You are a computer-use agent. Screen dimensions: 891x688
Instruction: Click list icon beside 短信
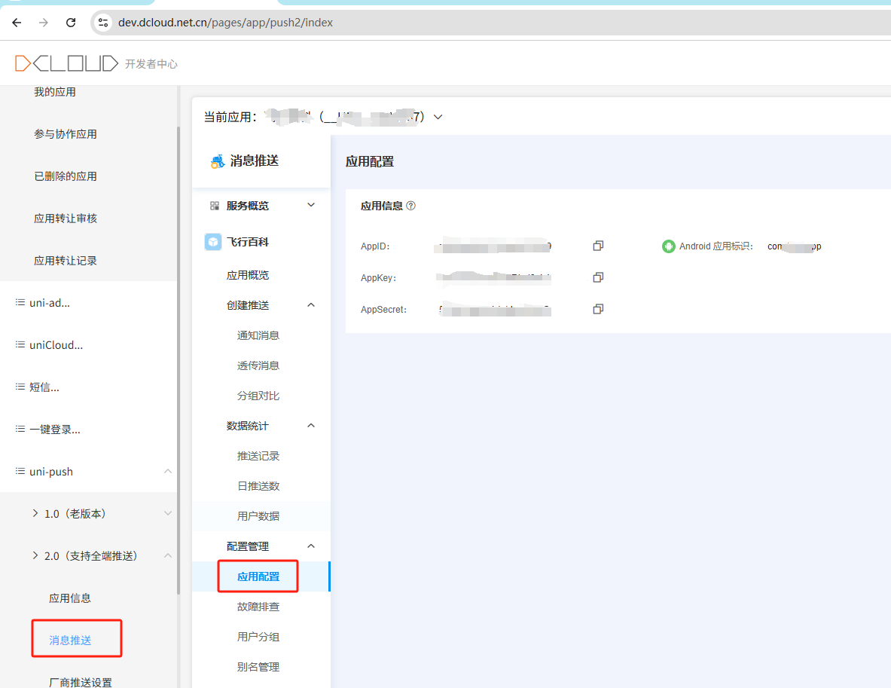(x=20, y=387)
